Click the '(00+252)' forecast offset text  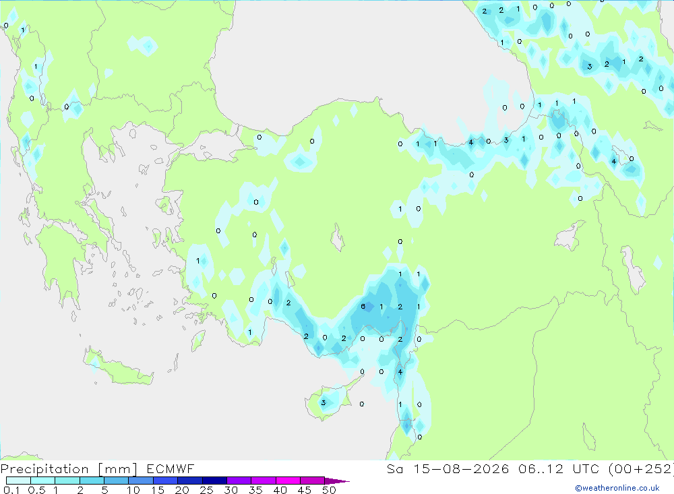pyautogui.click(x=641, y=468)
